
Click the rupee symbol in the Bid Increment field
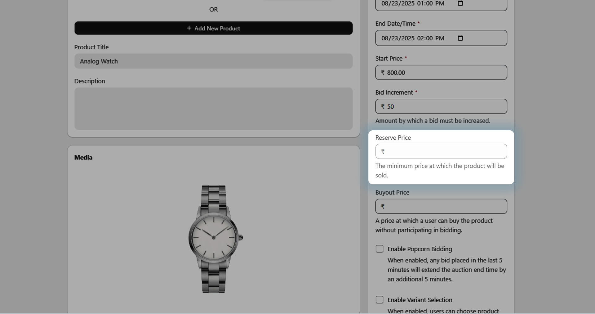(383, 107)
